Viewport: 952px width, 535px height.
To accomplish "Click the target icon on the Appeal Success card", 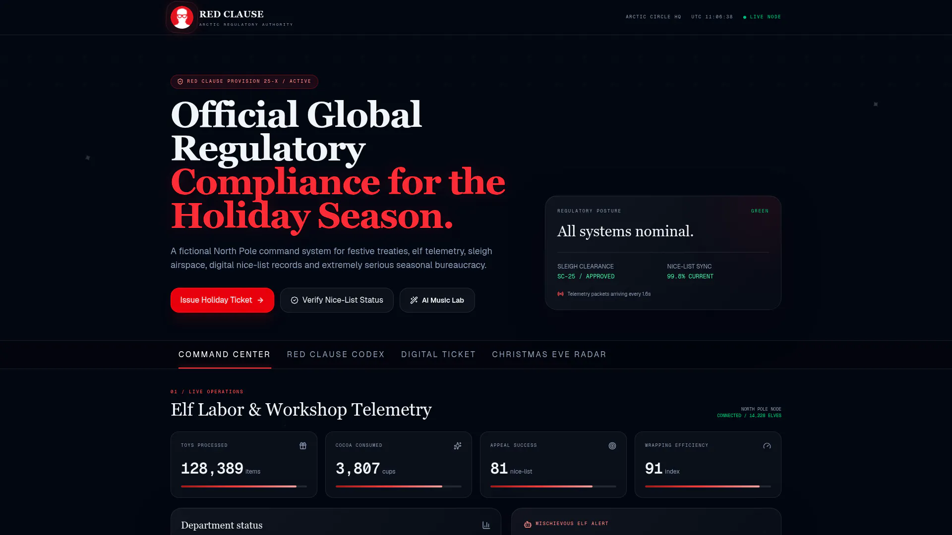I will pos(612,446).
